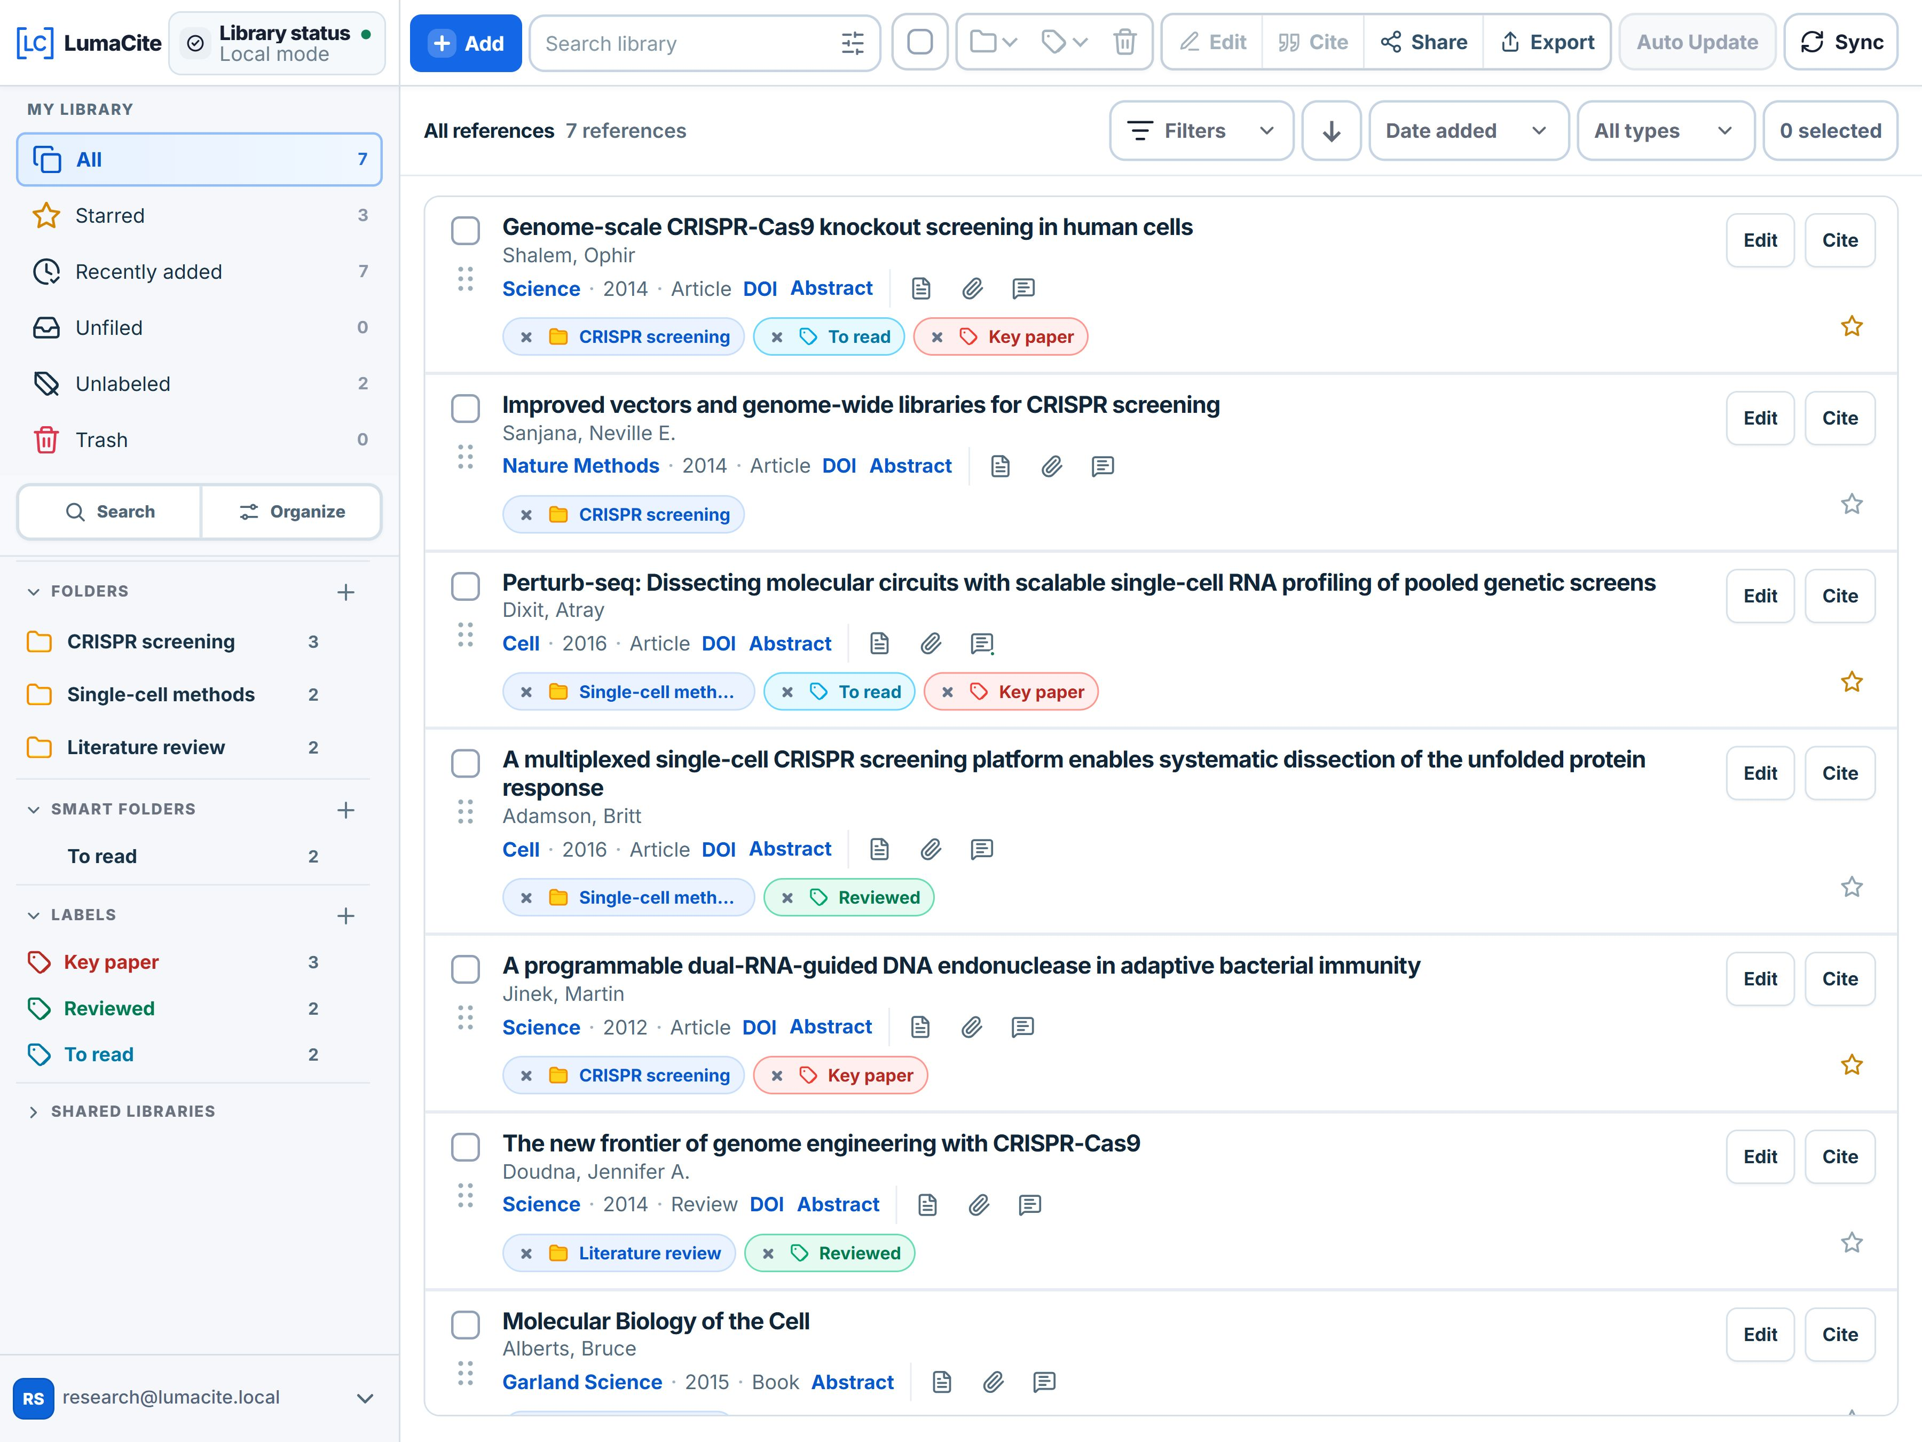The image size is (1922, 1442).
Task: Open the Trash view
Action: (x=199, y=441)
